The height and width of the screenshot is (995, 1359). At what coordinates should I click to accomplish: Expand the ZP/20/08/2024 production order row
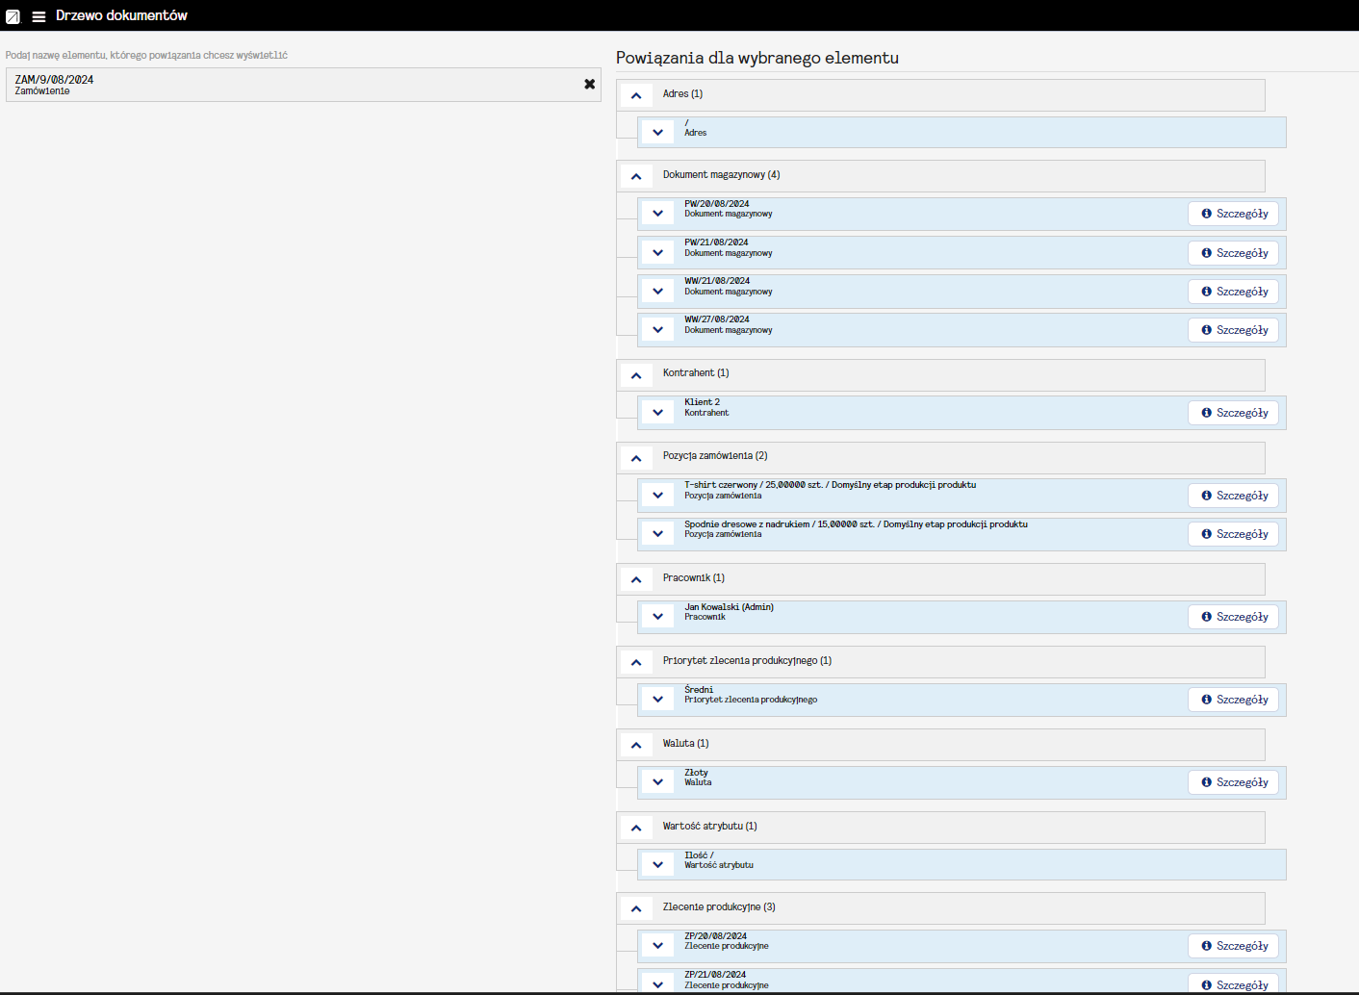pyautogui.click(x=657, y=946)
